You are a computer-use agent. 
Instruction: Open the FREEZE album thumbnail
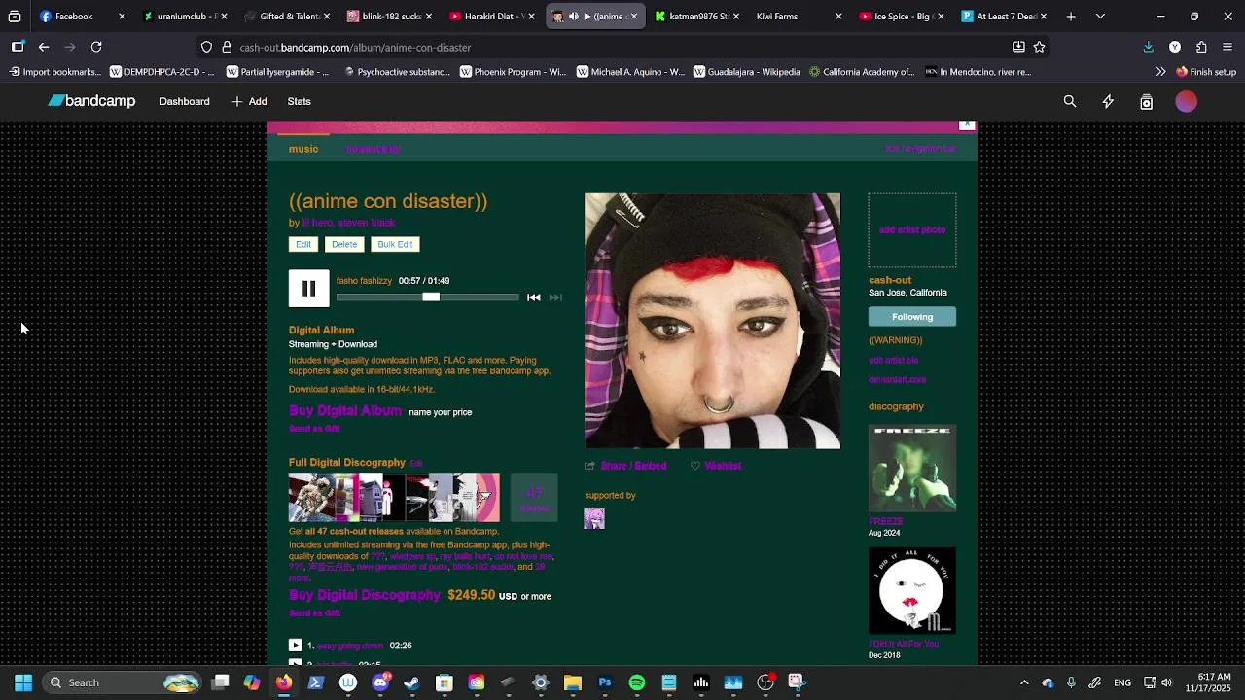pos(912,469)
